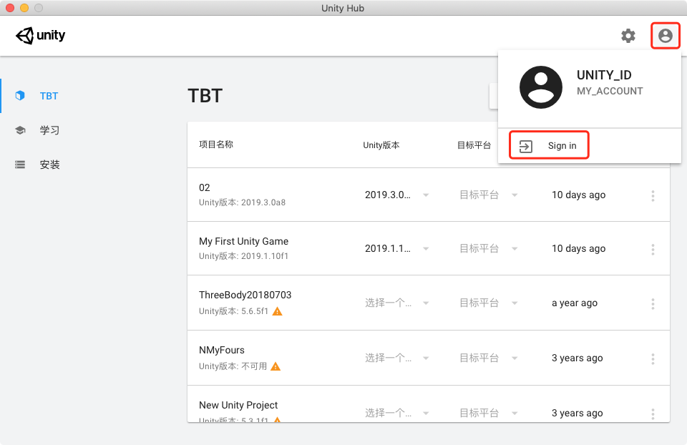Switch to the 学习 sidebar tab
Screen dimensions: 687x445
click(49, 129)
